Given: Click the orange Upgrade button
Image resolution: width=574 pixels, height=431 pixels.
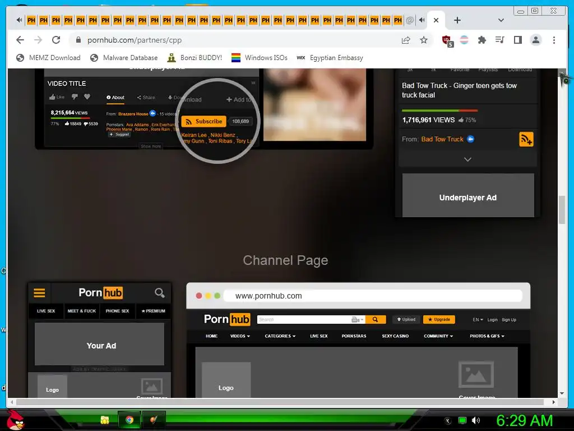Looking at the screenshot, I should (439, 319).
